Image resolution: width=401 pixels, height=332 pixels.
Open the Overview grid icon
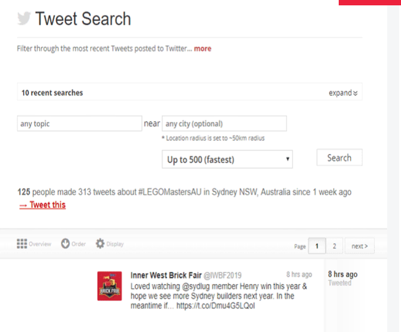pos(22,244)
